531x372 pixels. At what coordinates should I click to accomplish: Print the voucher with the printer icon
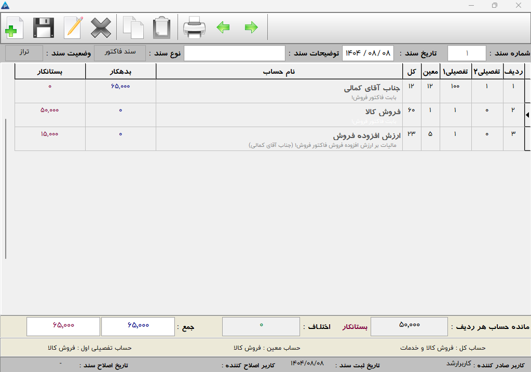pos(195,26)
